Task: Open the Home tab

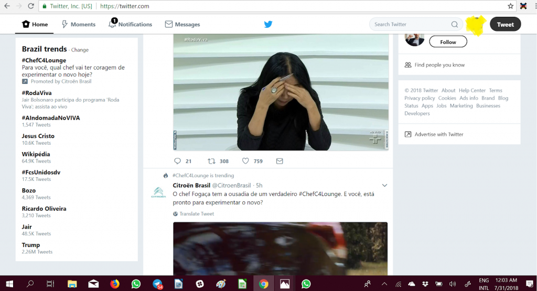Action: point(35,24)
